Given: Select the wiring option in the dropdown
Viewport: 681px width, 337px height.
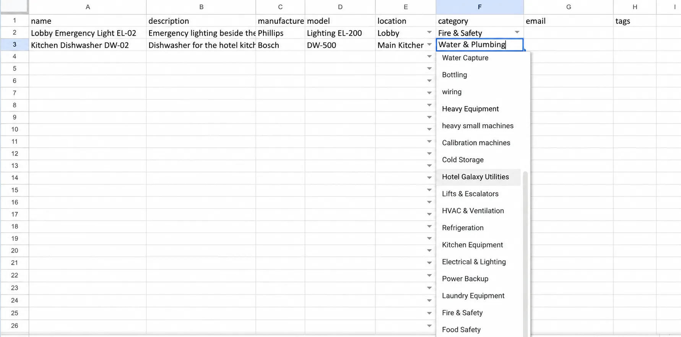Looking at the screenshot, I should [x=478, y=92].
